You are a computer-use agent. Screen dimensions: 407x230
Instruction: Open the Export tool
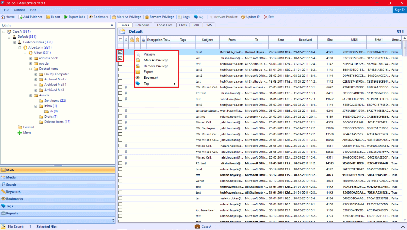(x=53, y=17)
